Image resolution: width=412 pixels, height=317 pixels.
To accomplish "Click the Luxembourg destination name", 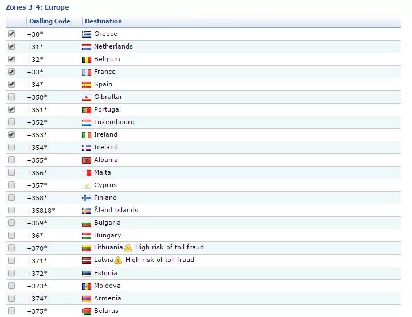I will click(114, 122).
